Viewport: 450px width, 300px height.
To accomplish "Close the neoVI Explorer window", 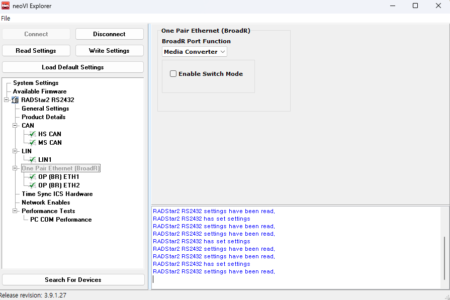I will point(438,6).
